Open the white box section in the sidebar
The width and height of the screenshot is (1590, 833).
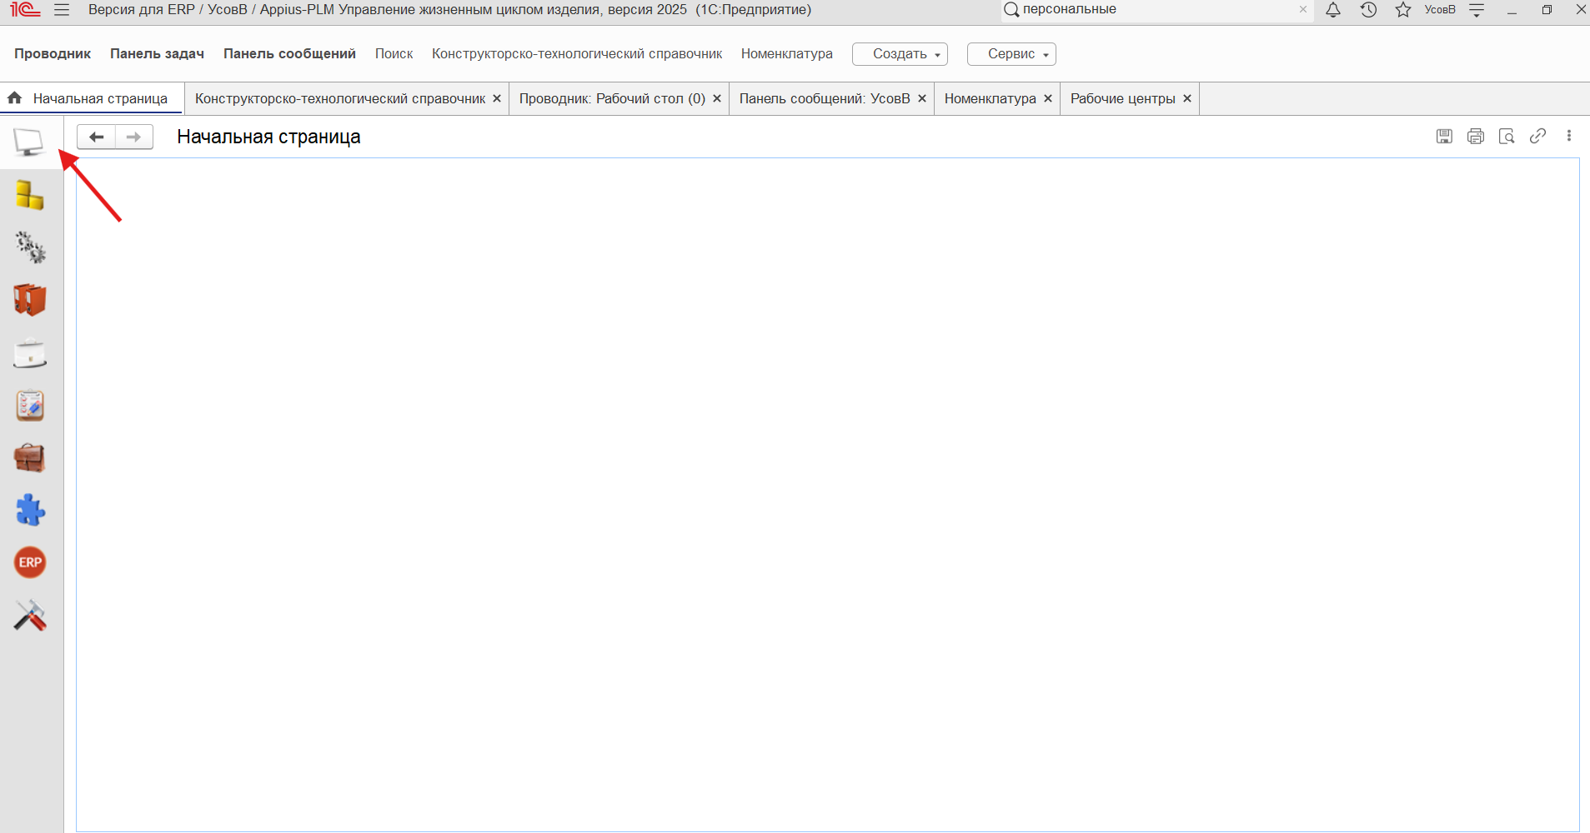click(x=30, y=353)
